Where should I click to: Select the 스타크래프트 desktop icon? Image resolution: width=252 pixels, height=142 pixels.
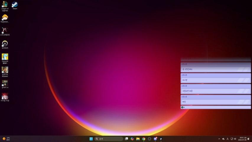click(x=5, y=30)
